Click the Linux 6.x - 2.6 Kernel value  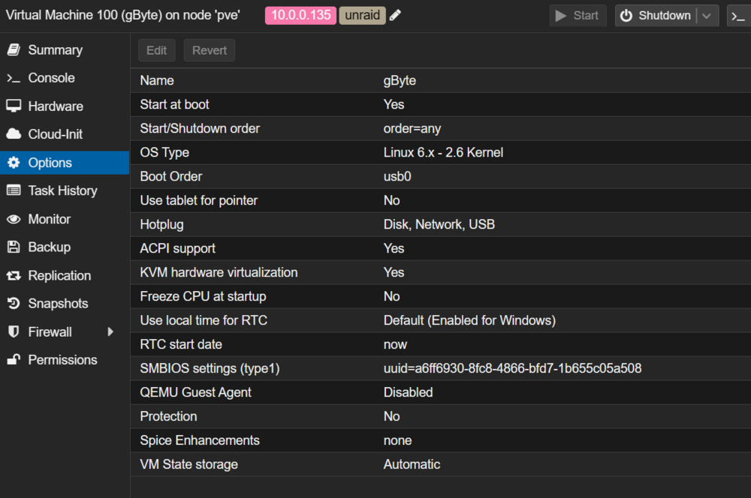(x=443, y=152)
